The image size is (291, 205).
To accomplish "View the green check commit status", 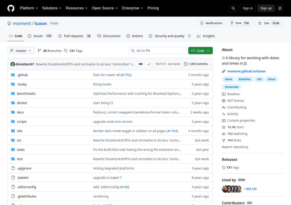I will pos(149,64).
